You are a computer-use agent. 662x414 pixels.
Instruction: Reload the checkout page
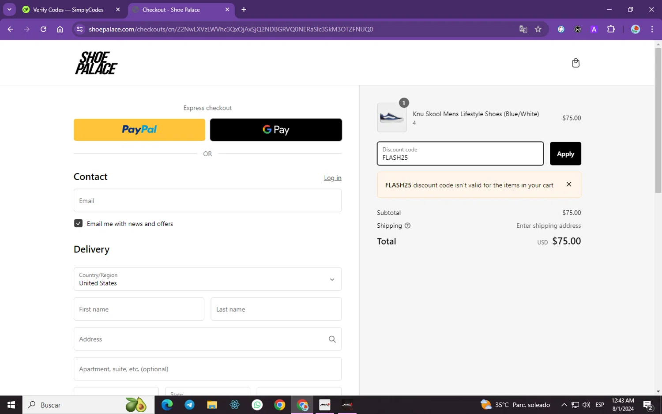[43, 29]
